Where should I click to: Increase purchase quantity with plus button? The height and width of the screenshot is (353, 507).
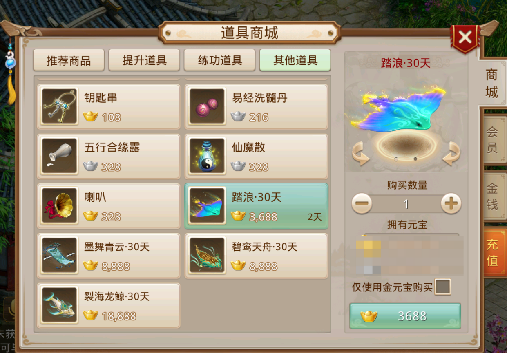tap(451, 203)
